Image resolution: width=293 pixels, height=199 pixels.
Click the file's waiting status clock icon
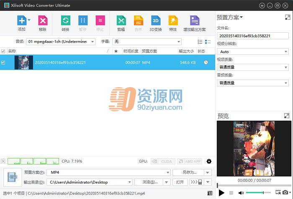click(206, 62)
